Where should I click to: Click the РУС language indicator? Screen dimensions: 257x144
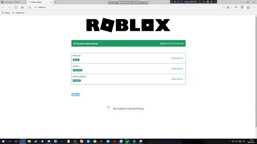coord(244,141)
